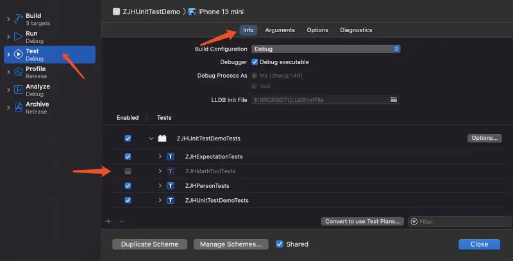Open the Diagnostics tab
The image size is (513, 261).
click(356, 30)
